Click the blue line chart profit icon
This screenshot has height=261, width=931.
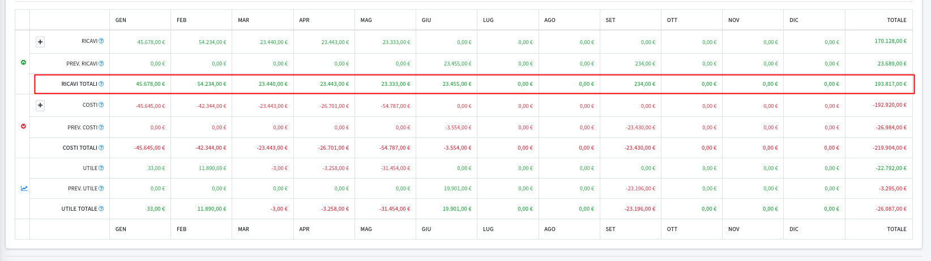tap(24, 189)
